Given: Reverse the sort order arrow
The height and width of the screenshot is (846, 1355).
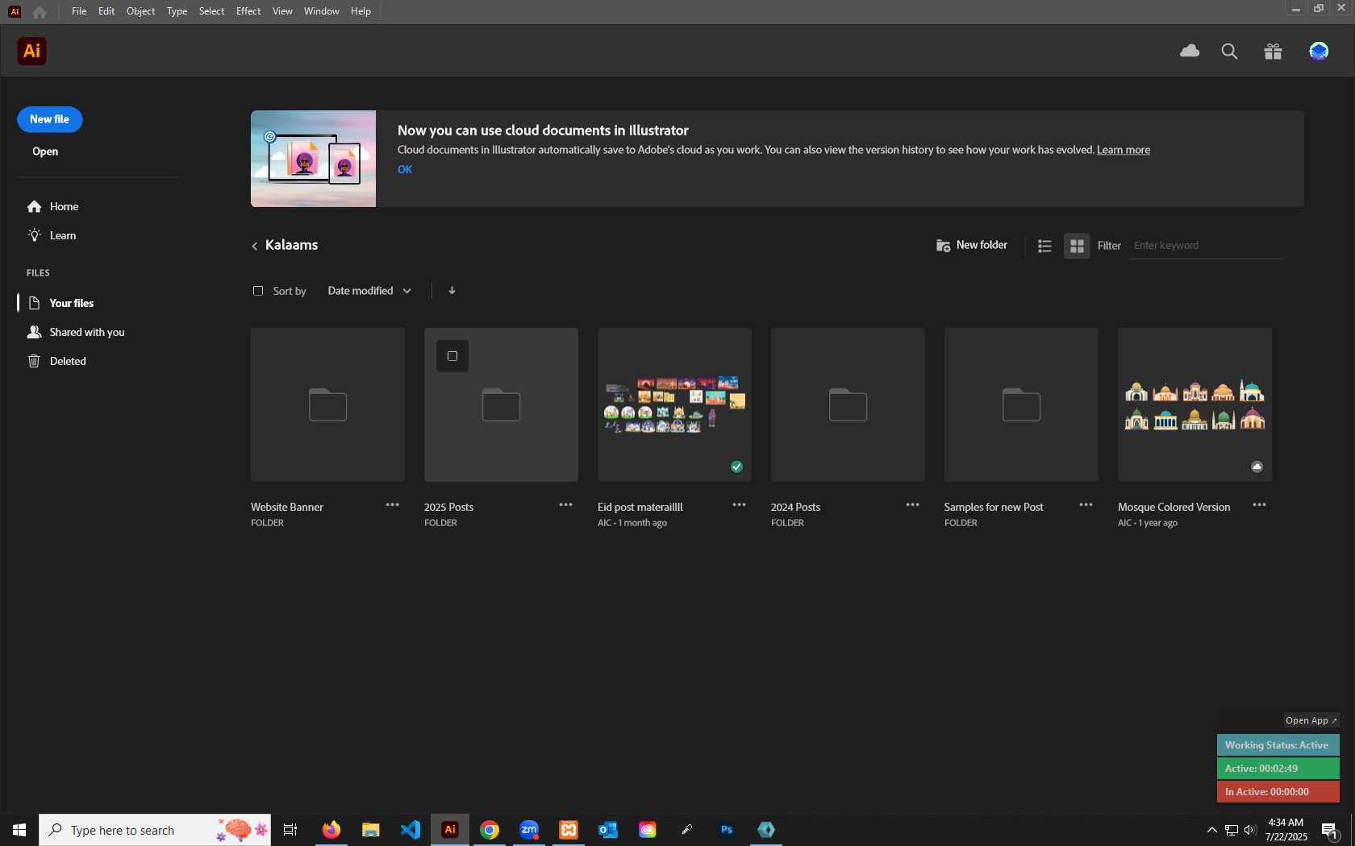Looking at the screenshot, I should 452,290.
